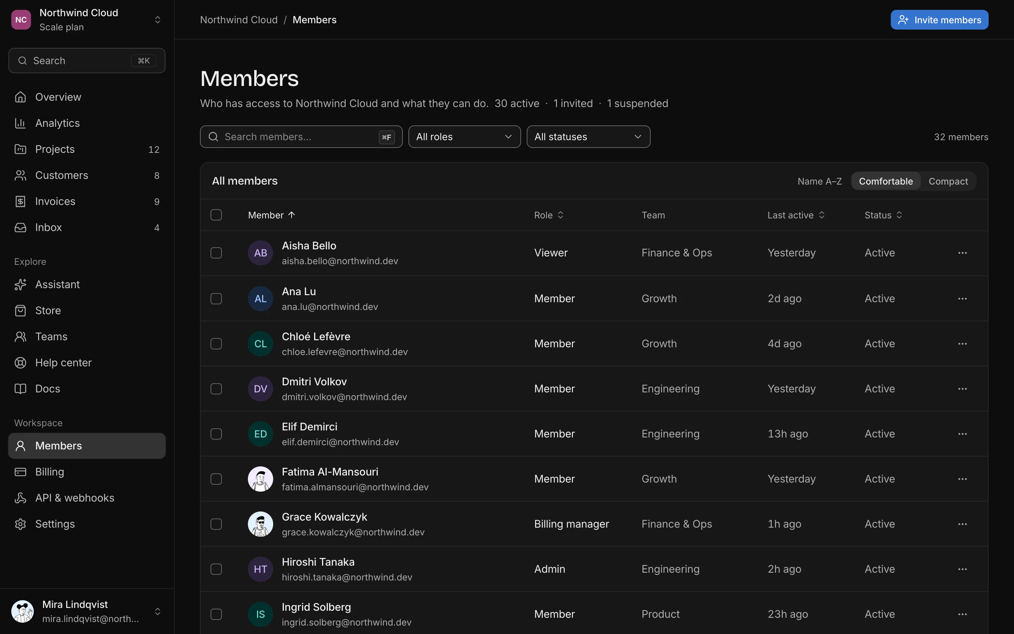Click the Inbox tray icon
The image size is (1014, 634).
coord(20,227)
